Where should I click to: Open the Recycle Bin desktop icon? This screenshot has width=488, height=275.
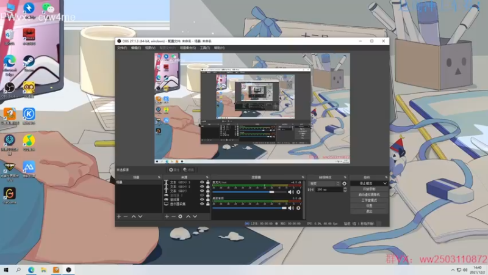tap(9, 37)
